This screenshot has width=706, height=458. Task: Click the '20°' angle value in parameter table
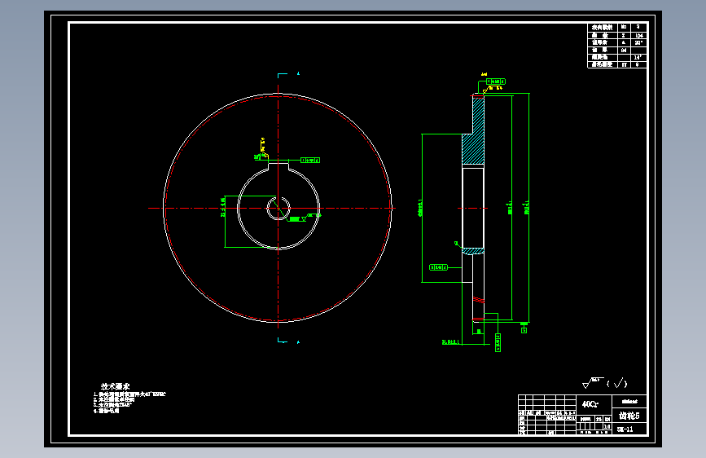(x=638, y=43)
